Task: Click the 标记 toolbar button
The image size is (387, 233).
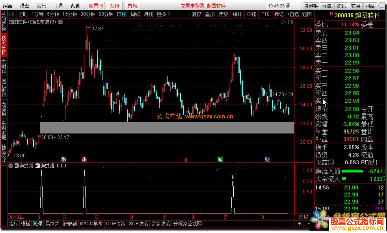Action: point(279,14)
